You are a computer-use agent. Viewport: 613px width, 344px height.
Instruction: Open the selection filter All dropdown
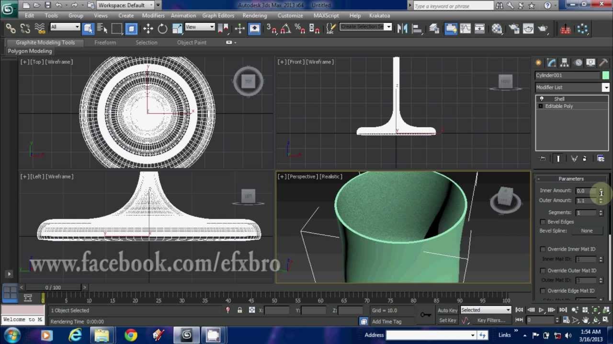(65, 27)
